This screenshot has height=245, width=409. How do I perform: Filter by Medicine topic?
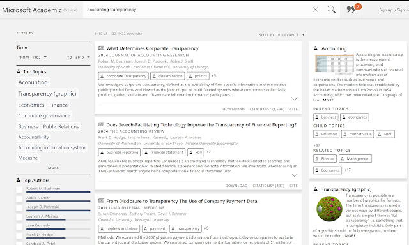click(x=27, y=158)
